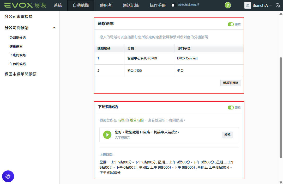Open the green help question mark icon
The image size is (283, 184).
coord(228,5)
